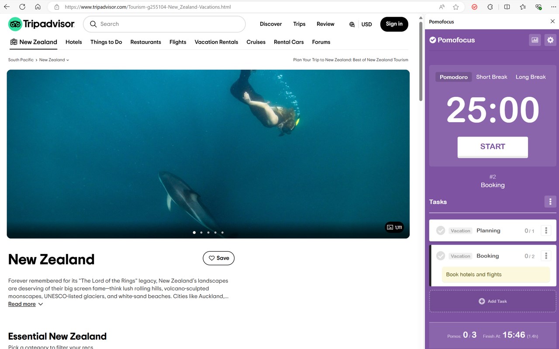Close the Pomofocus side panel
The height and width of the screenshot is (349, 559).
pyautogui.click(x=552, y=21)
